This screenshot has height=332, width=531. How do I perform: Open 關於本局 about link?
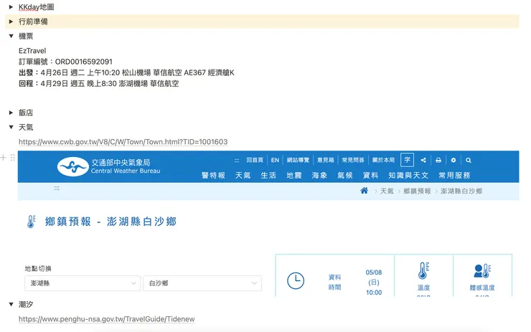383,160
